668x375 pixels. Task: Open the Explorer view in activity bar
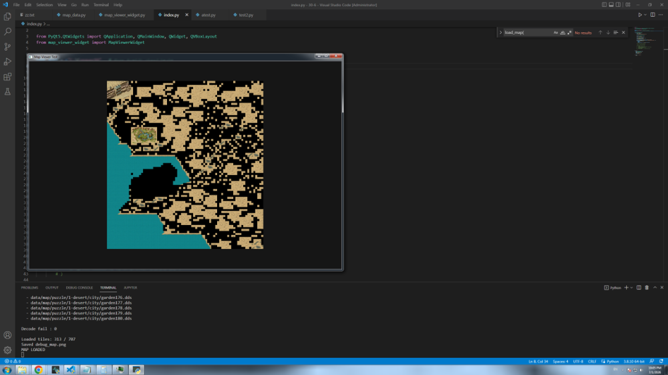(7, 17)
